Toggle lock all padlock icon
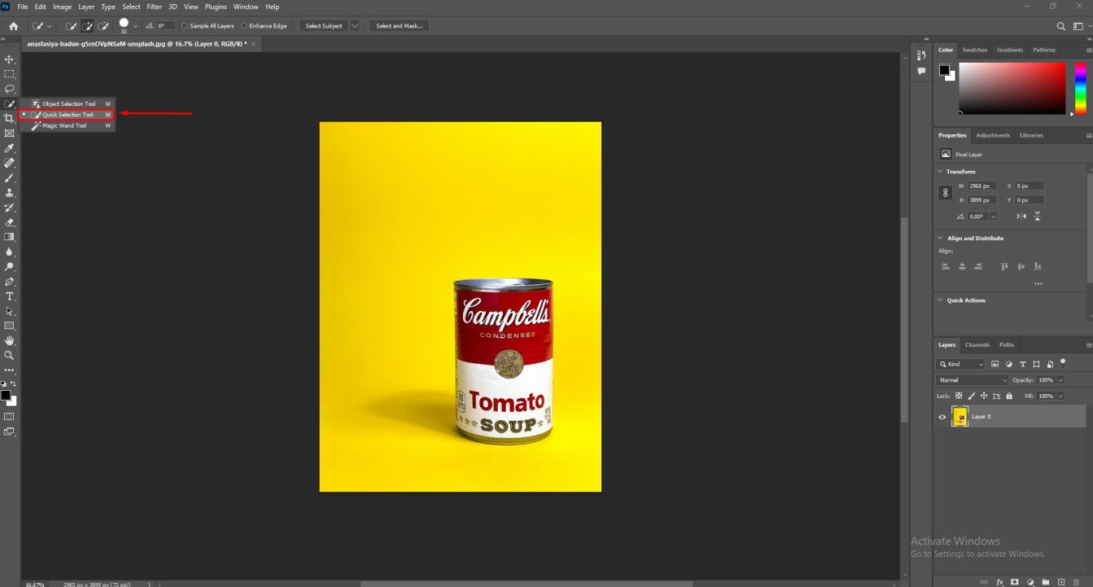This screenshot has width=1093, height=587. click(x=1009, y=396)
